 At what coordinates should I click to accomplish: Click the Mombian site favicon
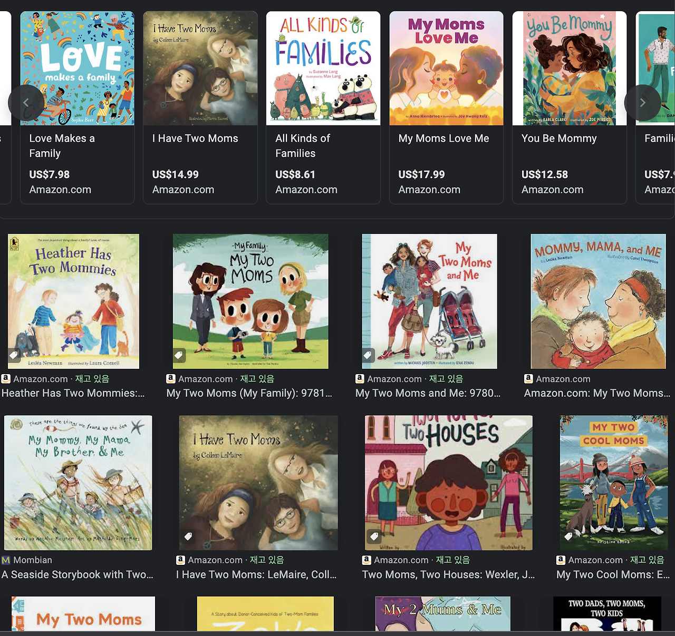(x=6, y=560)
